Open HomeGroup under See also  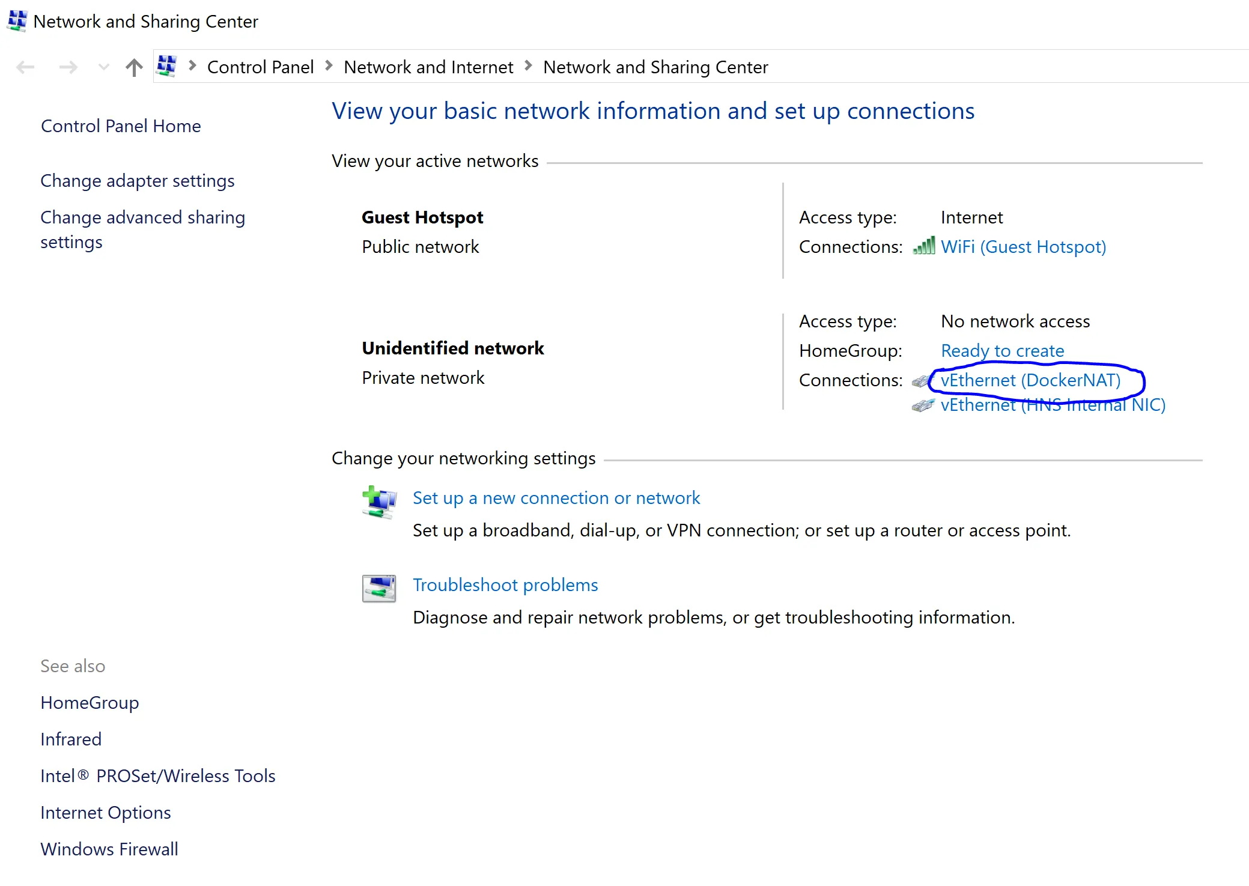(x=90, y=703)
